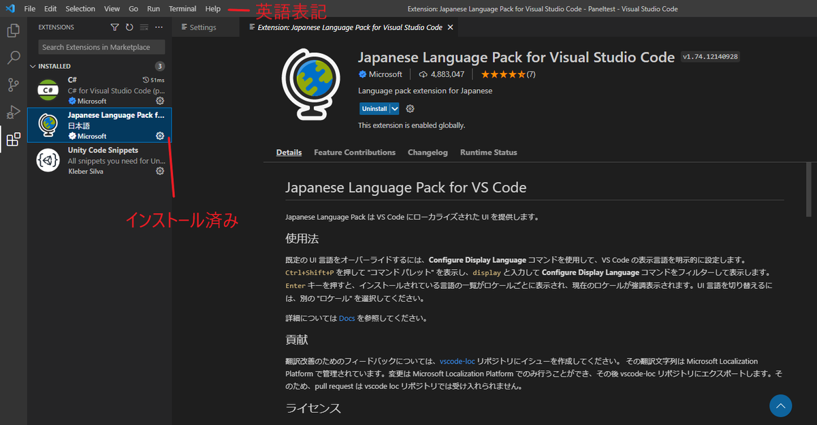Close the Japanese Language Pack extension tab
Screen dimensions: 817x425
pyautogui.click(x=450, y=27)
